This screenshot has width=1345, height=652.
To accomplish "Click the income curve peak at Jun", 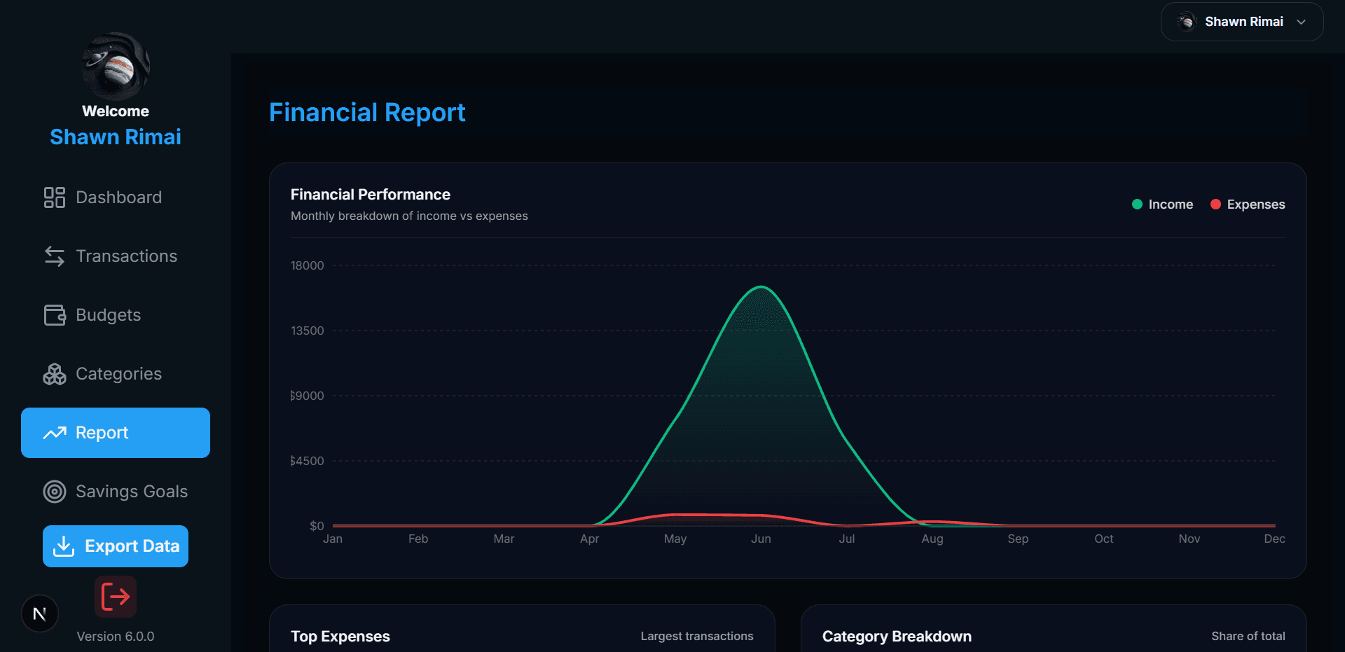I will (x=761, y=287).
